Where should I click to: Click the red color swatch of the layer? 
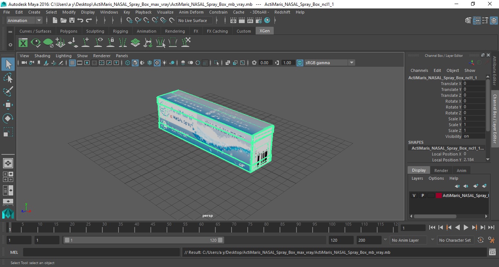click(x=439, y=195)
